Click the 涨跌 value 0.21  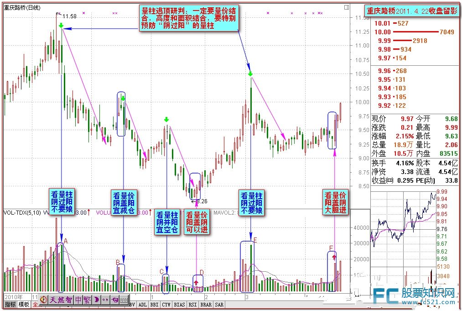407,127
